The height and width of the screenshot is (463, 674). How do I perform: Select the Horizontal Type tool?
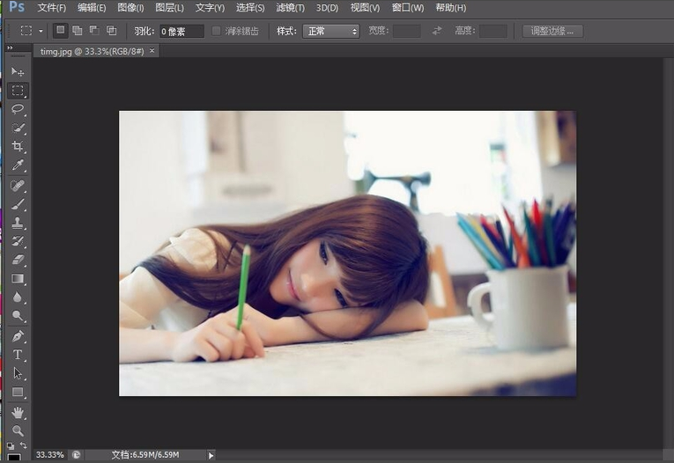pos(18,355)
